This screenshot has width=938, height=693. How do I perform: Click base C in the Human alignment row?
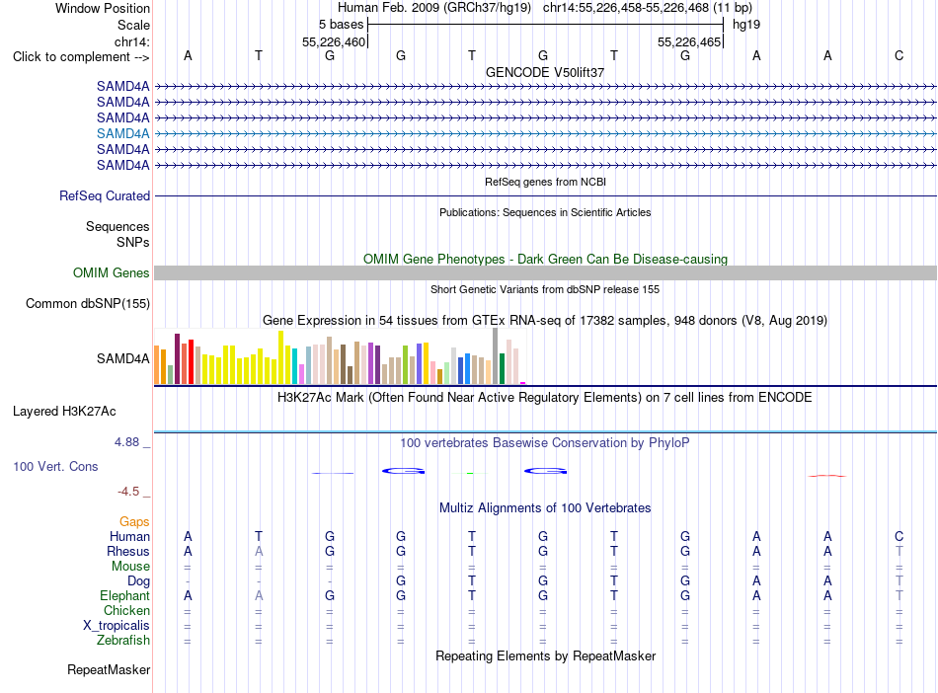coord(899,536)
